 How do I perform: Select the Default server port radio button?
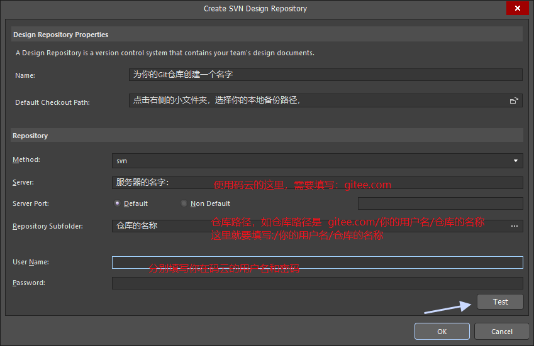coord(117,203)
